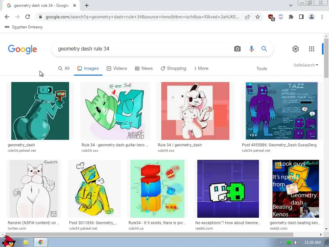The image size is (329, 247).
Task: Switch to the Shopping tab
Action: tap(173, 69)
